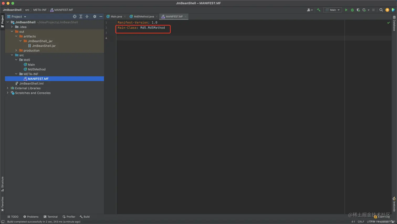The image size is (397, 224).
Task: Run with profiler clock icon
Action: pos(364,10)
